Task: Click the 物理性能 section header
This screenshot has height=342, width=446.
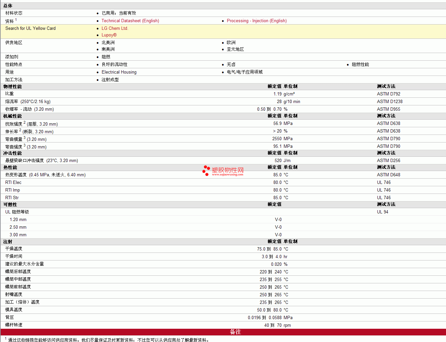Action: coord(13,86)
